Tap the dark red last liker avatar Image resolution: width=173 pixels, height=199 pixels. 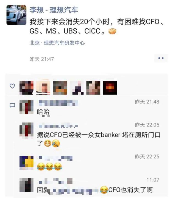pyautogui.click(x=110, y=88)
